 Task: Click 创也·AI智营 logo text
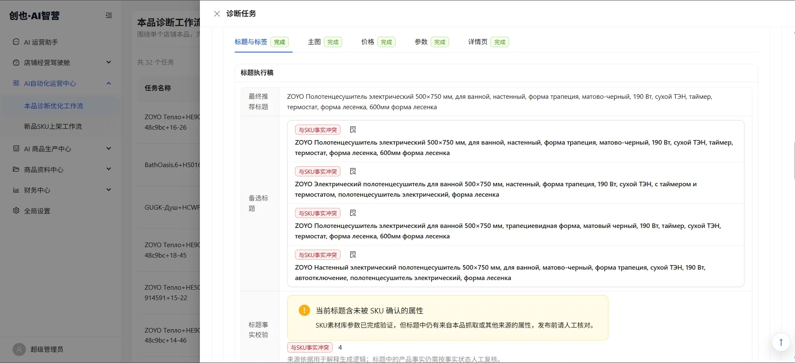(x=35, y=15)
